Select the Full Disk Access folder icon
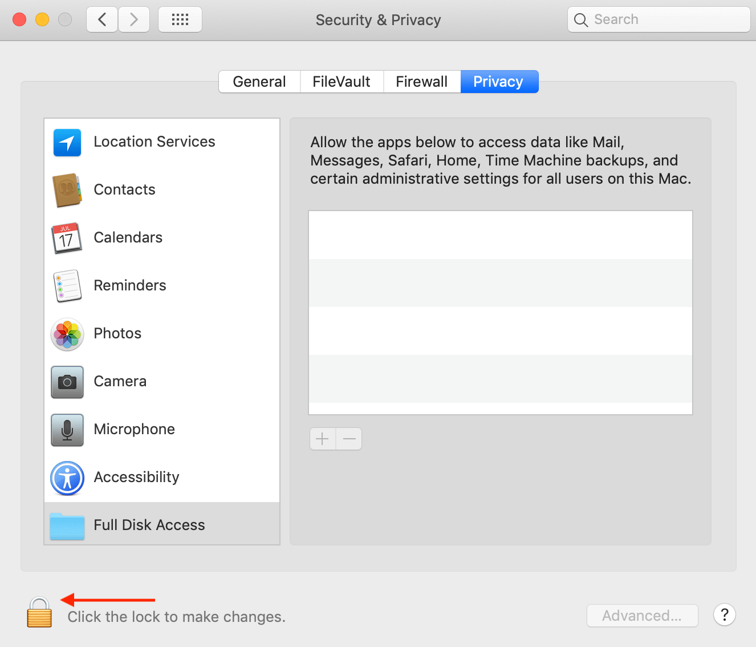This screenshot has height=647, width=756. [67, 526]
